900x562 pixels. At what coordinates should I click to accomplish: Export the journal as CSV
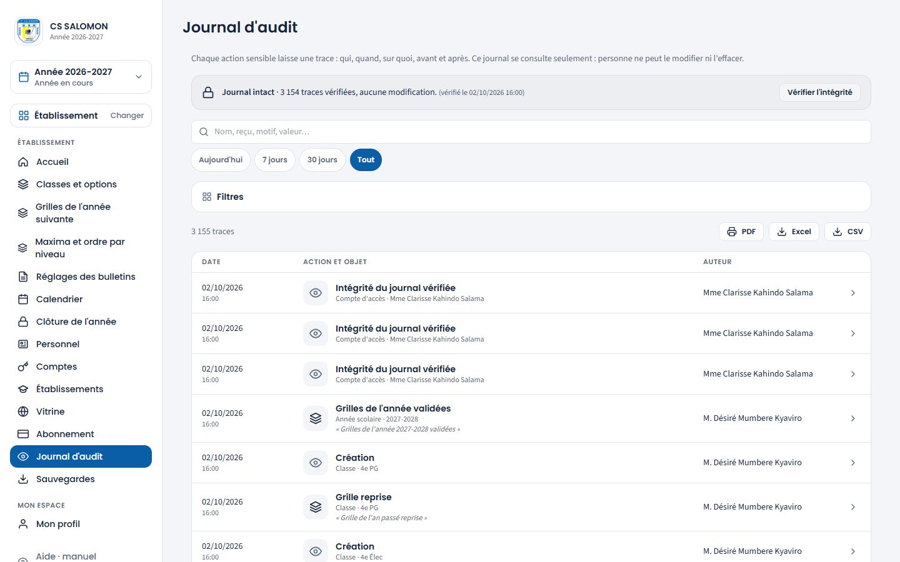coord(847,232)
